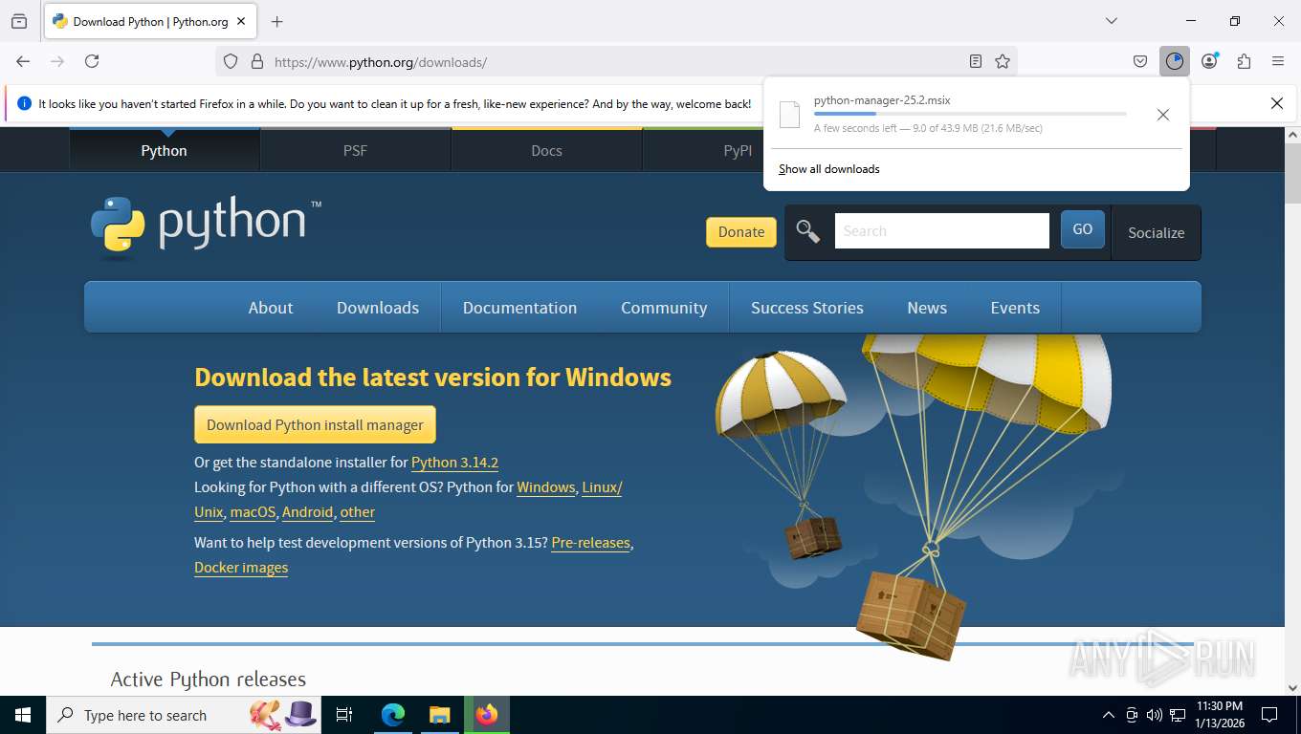Image resolution: width=1301 pixels, height=734 pixels.
Task: Click the python-manager download file icon
Action: pyautogui.click(x=789, y=114)
